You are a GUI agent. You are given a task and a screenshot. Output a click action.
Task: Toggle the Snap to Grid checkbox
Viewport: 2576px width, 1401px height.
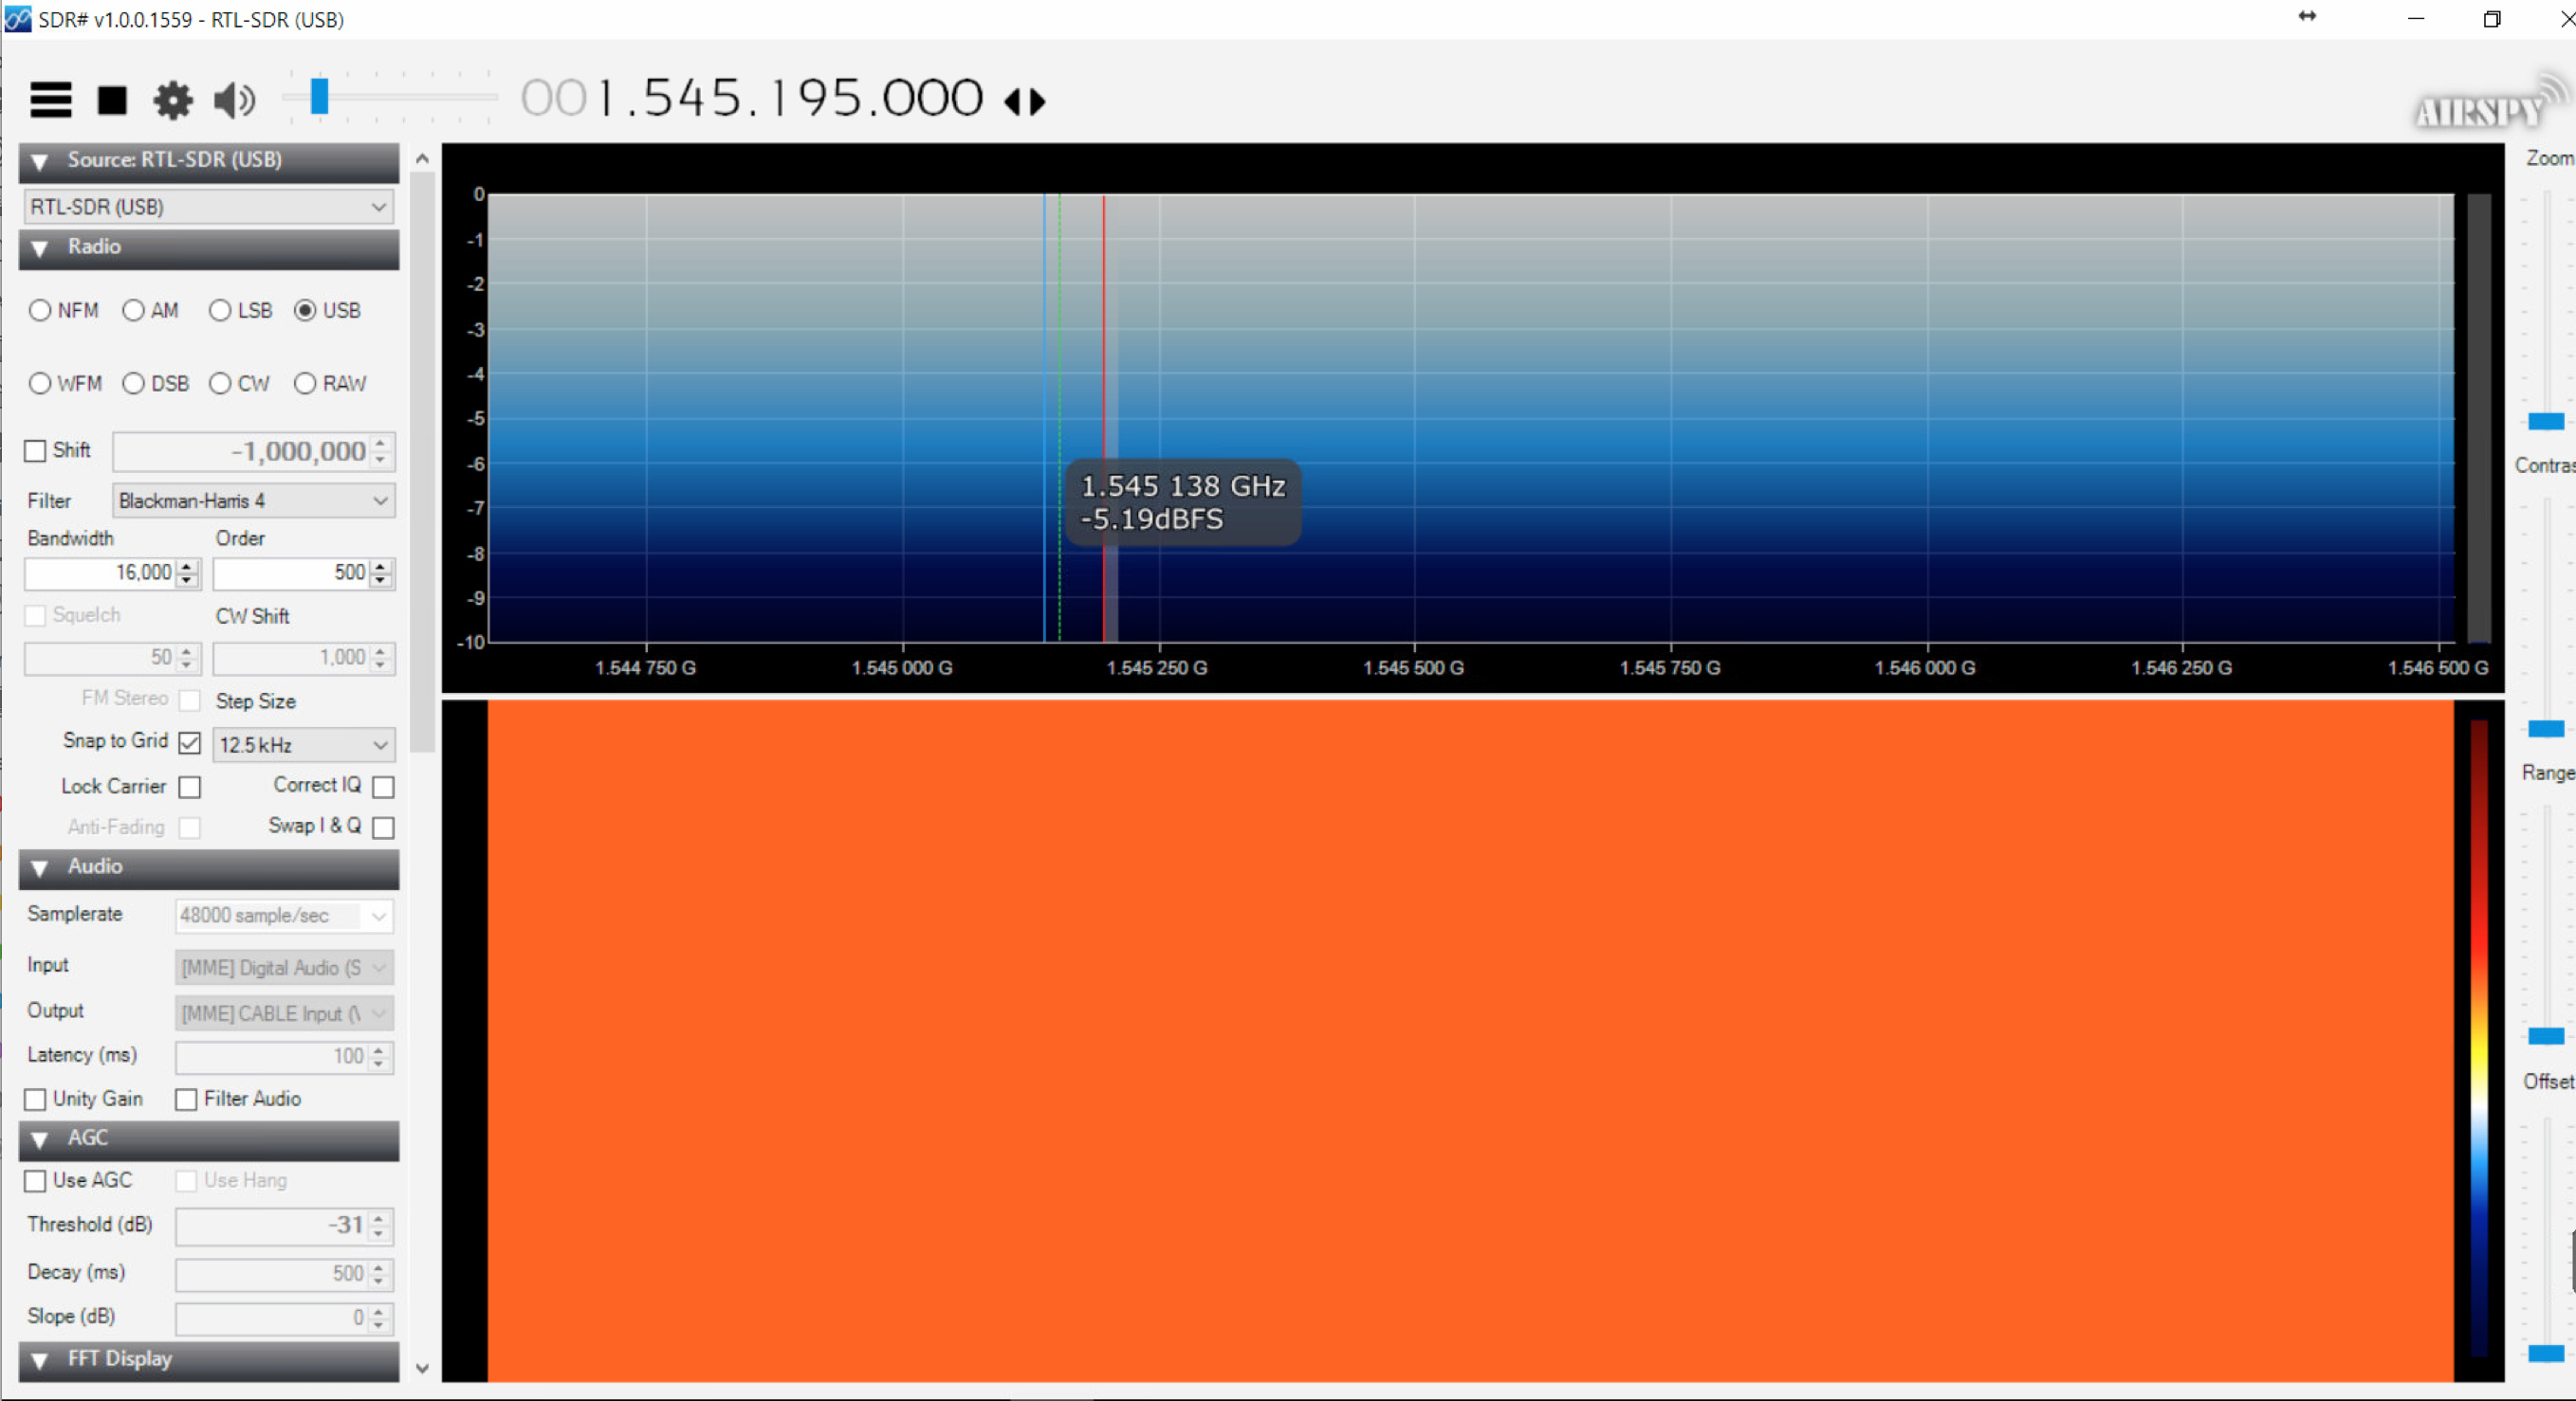point(189,742)
